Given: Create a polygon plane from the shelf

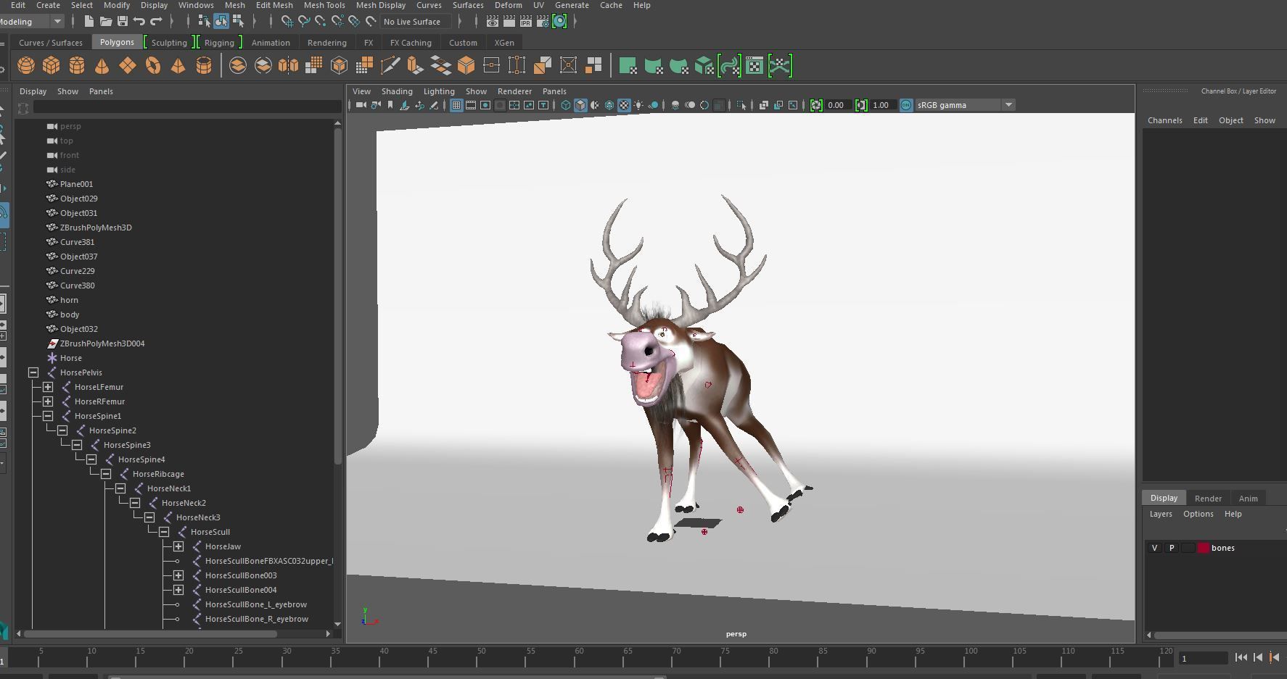Looking at the screenshot, I should [128, 66].
